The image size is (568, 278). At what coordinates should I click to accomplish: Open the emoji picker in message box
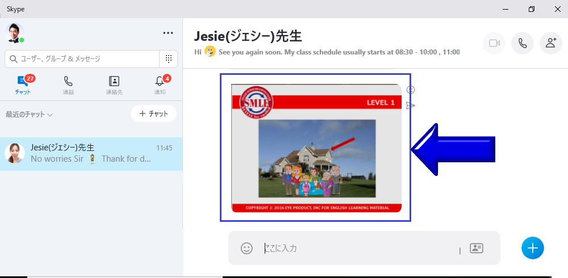click(x=247, y=248)
